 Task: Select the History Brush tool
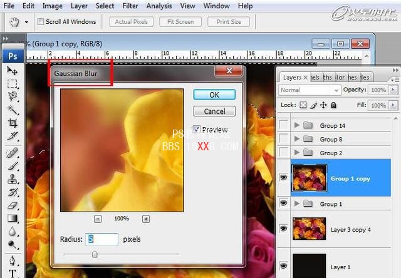(x=12, y=192)
